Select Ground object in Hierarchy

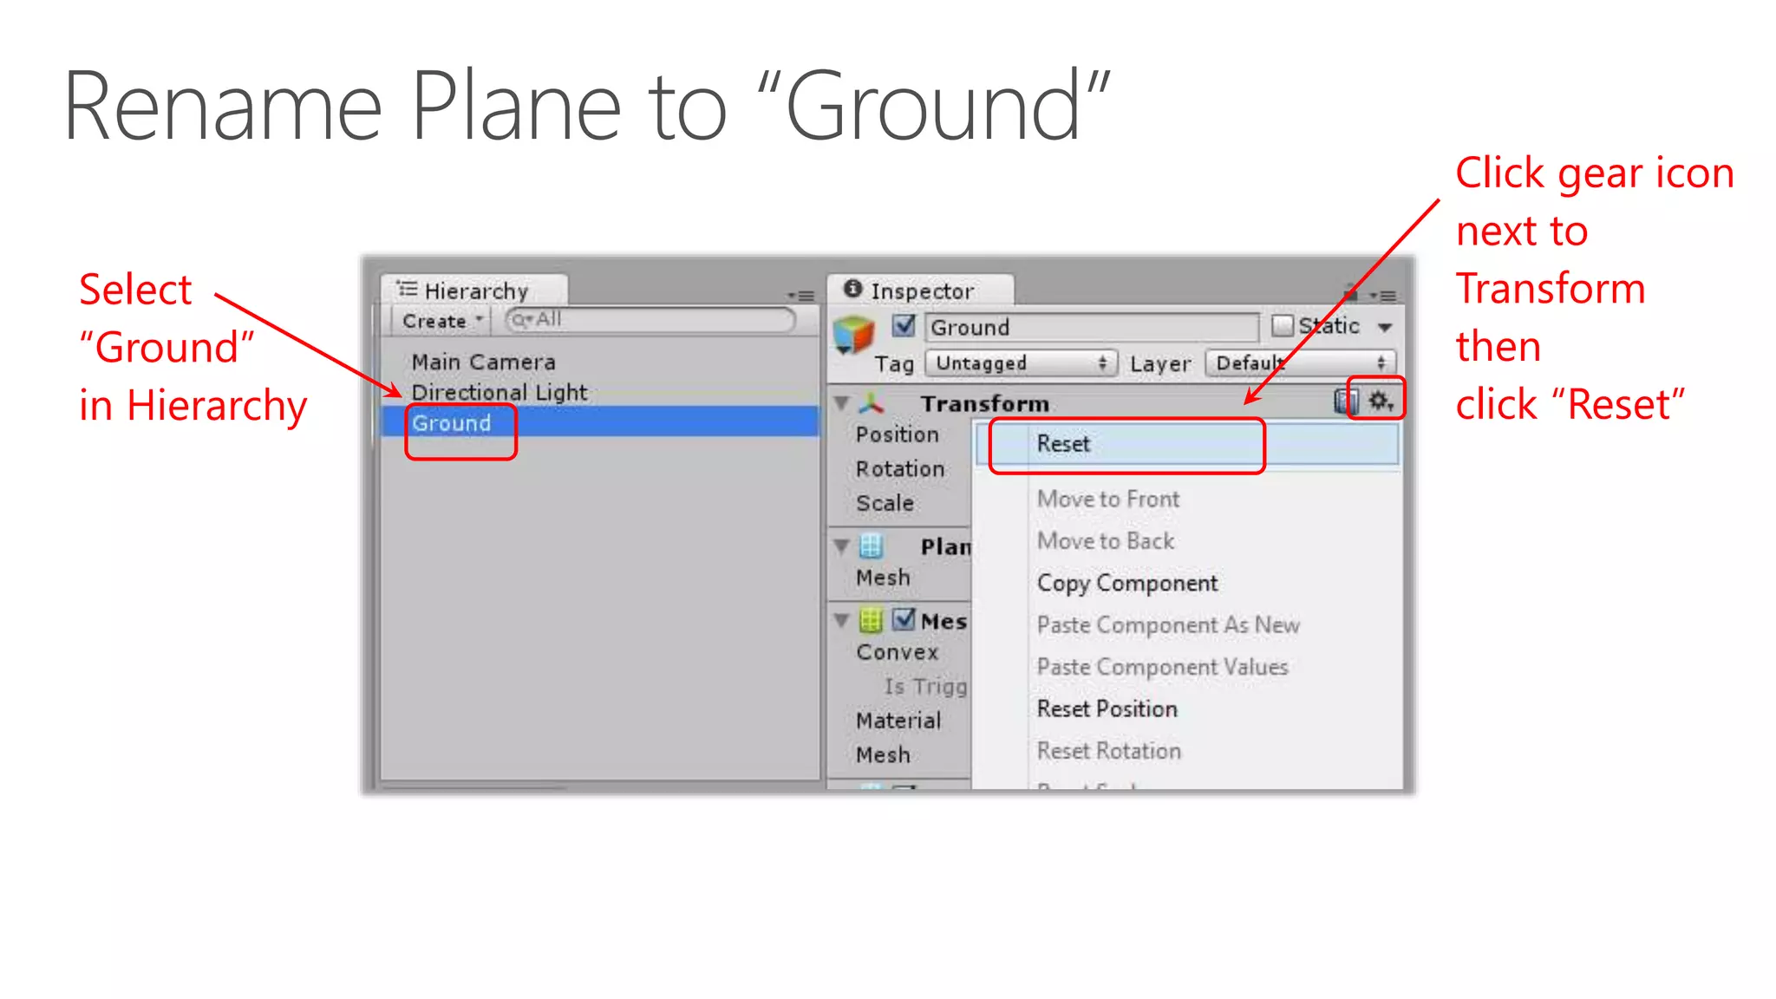click(x=599, y=422)
